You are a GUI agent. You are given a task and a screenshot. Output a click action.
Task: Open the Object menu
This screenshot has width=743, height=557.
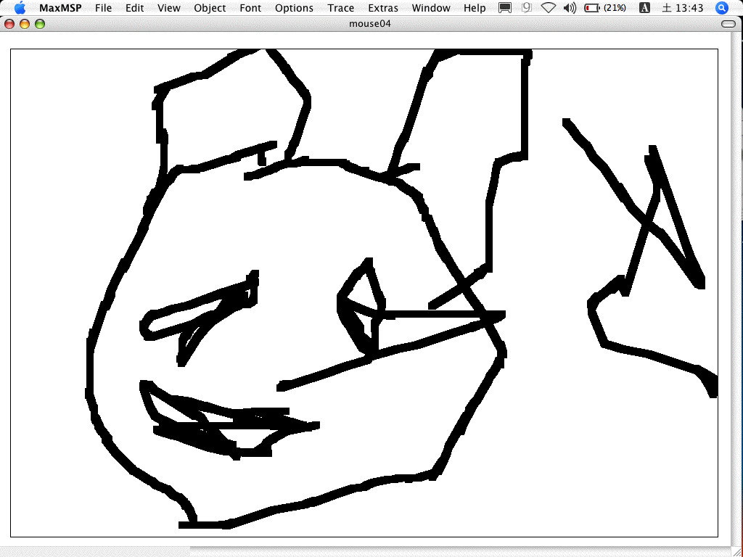coord(210,8)
